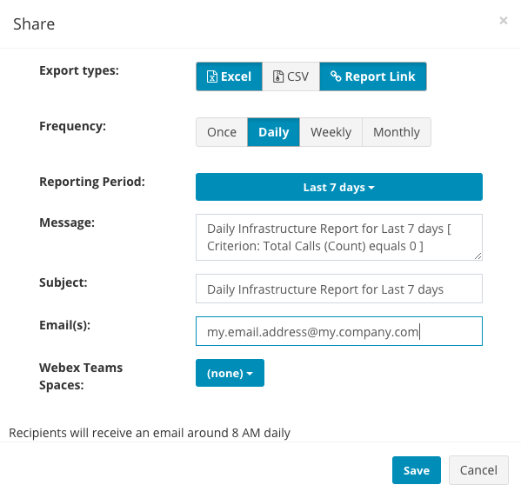
Task: Click the CSV zip file icon
Action: [278, 76]
